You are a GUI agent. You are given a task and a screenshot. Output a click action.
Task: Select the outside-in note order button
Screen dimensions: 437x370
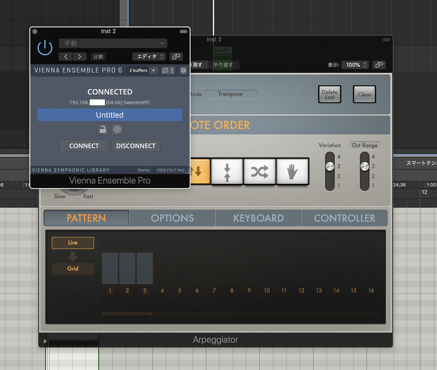point(227,171)
